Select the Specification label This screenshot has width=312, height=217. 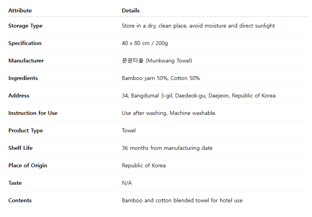pos(25,43)
